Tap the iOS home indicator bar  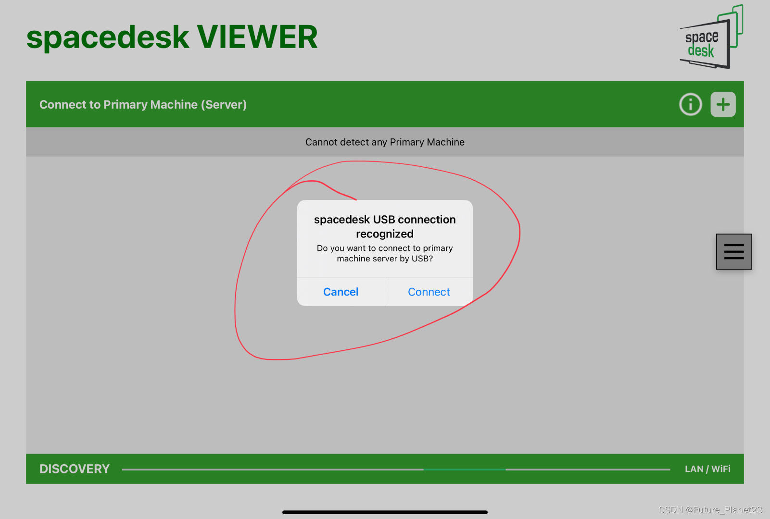click(x=385, y=512)
